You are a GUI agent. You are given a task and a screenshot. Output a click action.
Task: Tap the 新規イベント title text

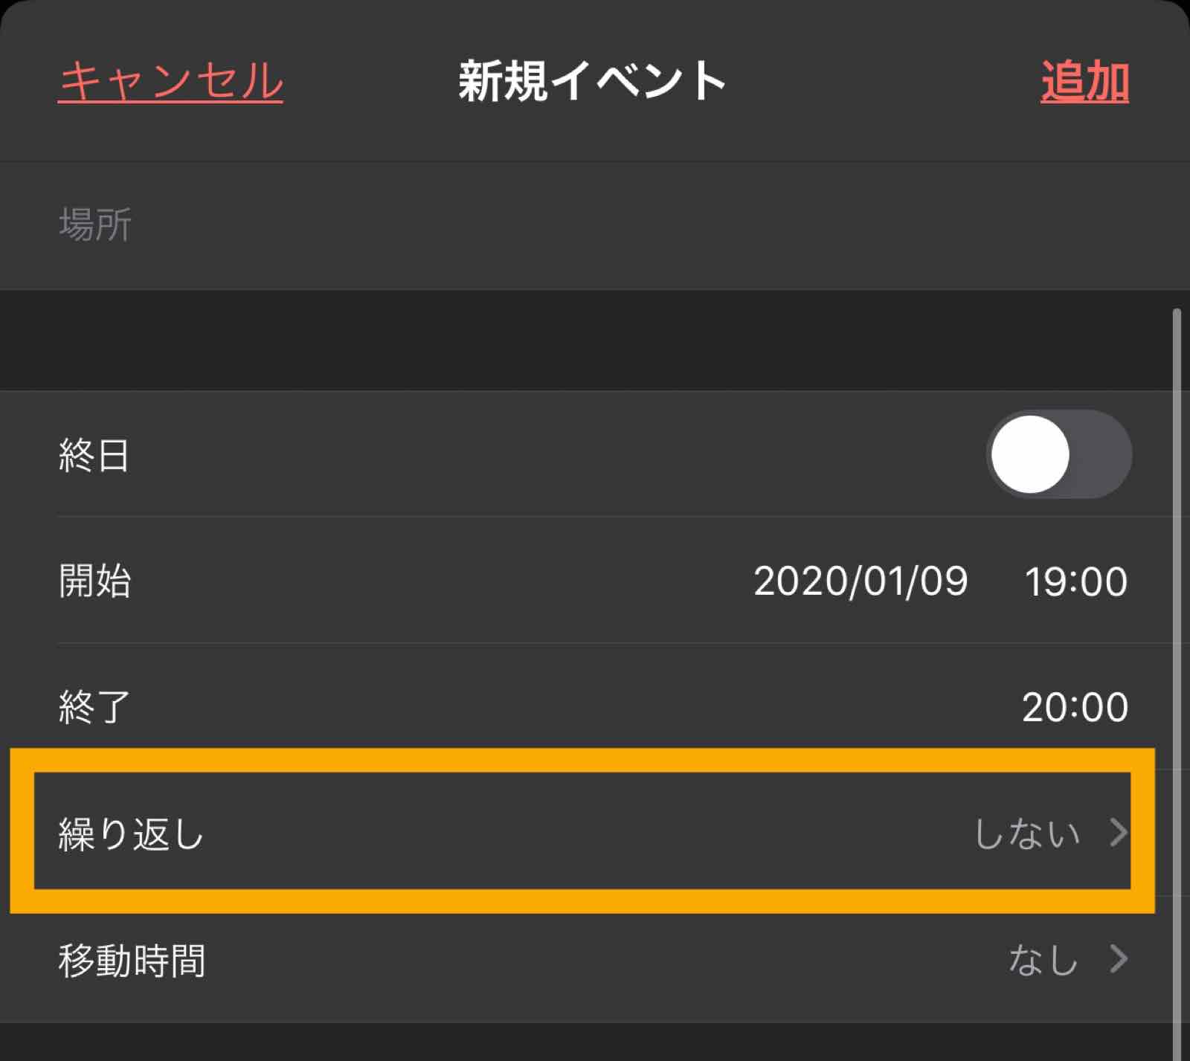[592, 80]
